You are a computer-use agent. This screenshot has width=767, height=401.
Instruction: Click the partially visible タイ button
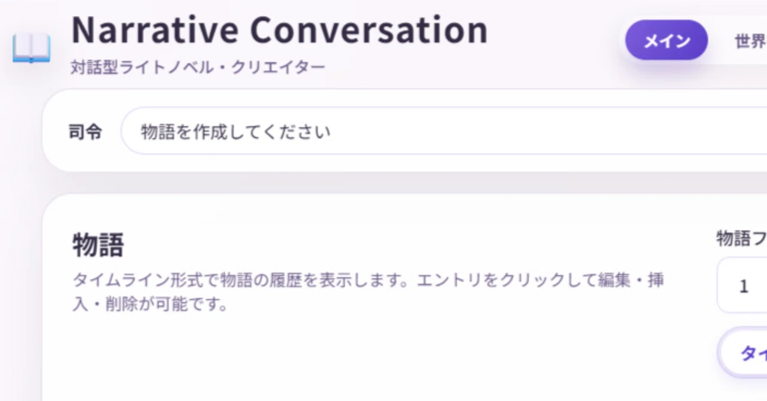[742, 353]
